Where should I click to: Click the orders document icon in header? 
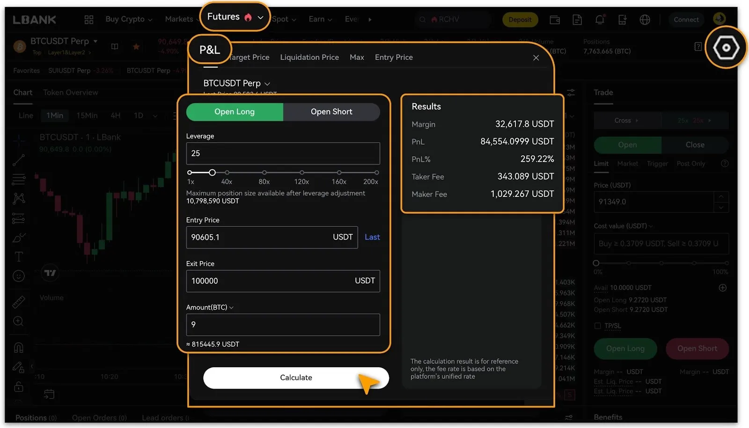(x=577, y=20)
